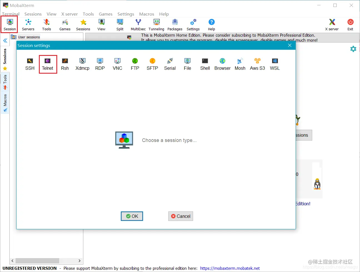The height and width of the screenshot is (272, 360).
Task: Open the Servers toolbar icon
Action: [28, 25]
